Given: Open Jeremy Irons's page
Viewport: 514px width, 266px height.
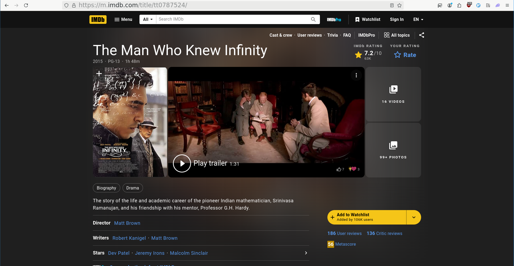Looking at the screenshot, I should pos(150,253).
